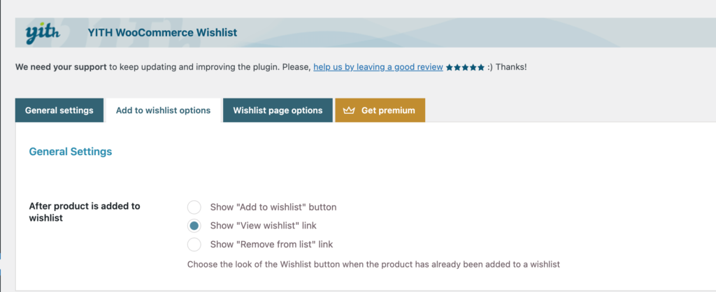The image size is (716, 292).
Task: Click the 'Choose the look of the Wishlist button' description
Action: 373,264
